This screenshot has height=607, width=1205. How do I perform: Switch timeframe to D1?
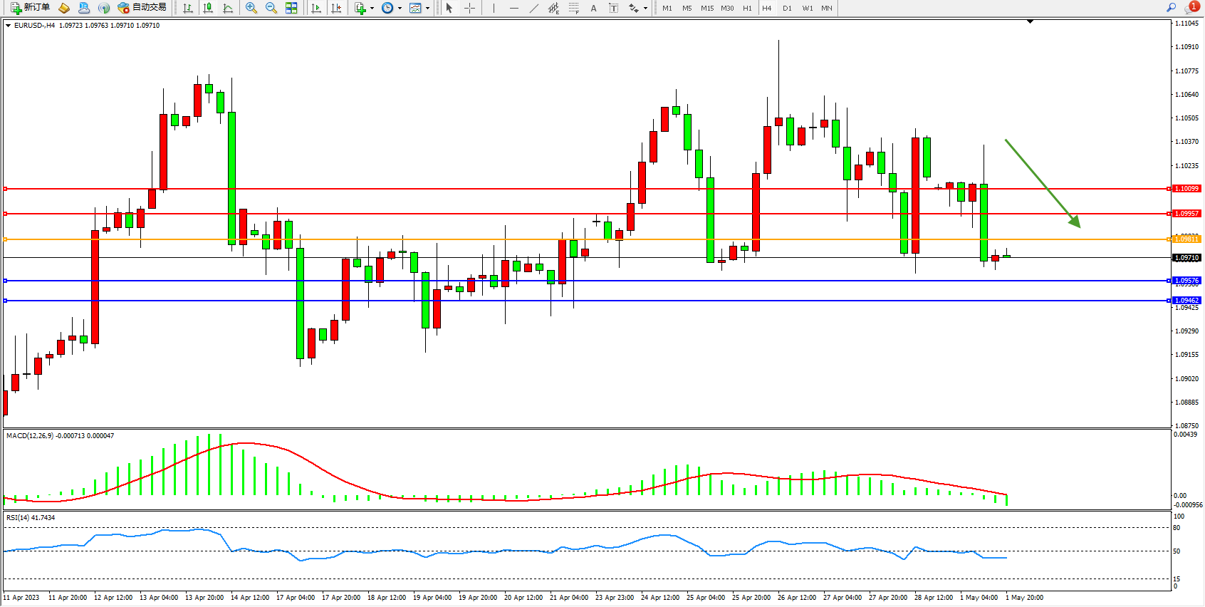pyautogui.click(x=787, y=8)
